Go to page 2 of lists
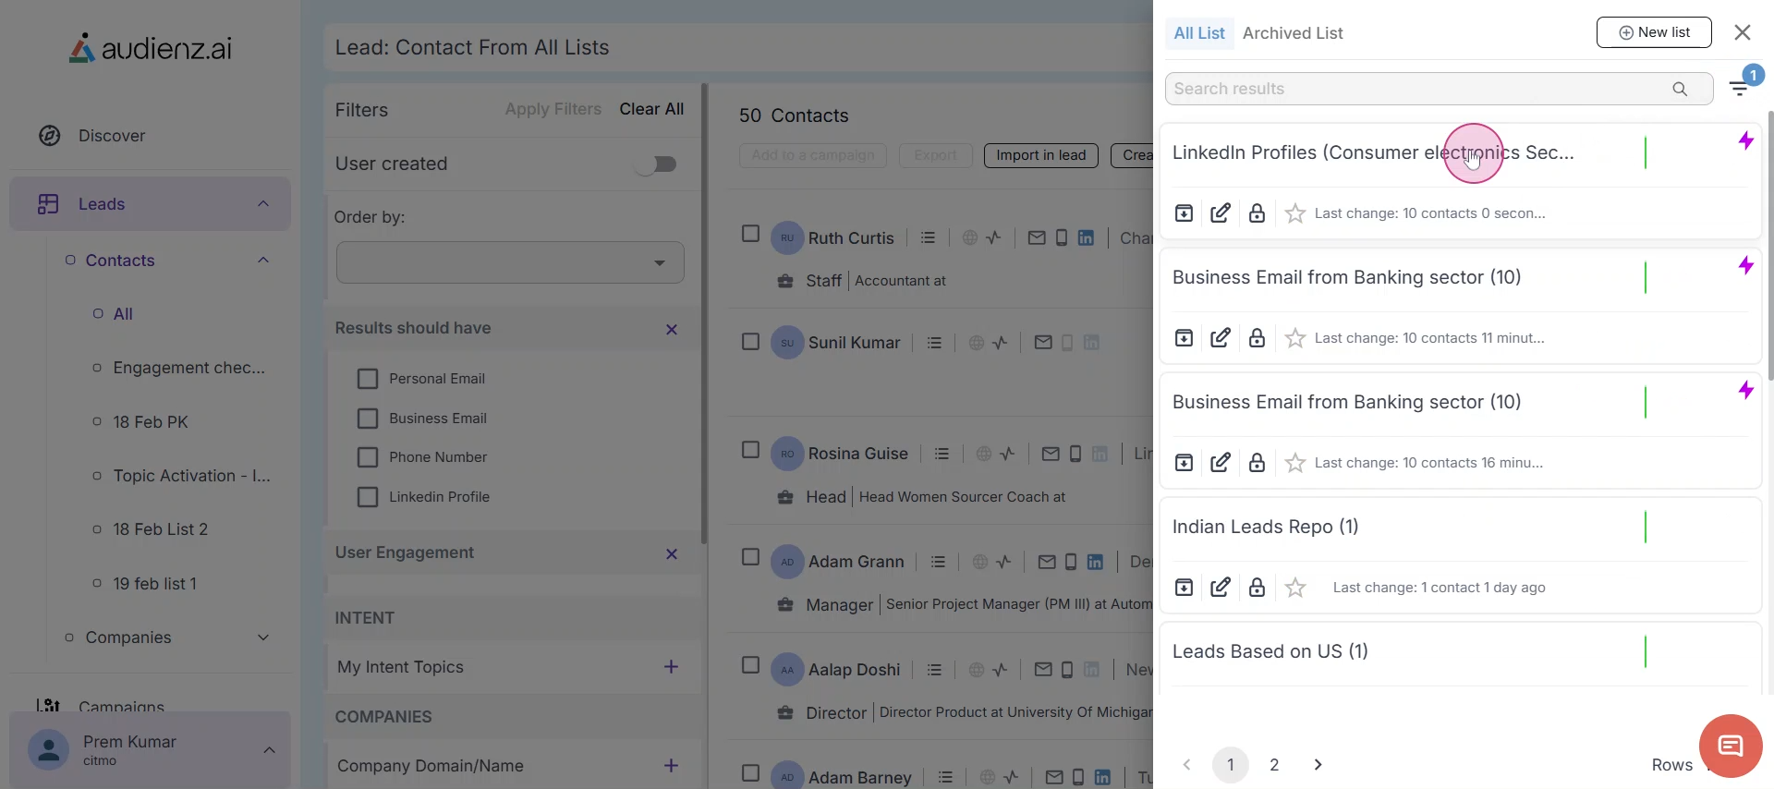This screenshot has height=789, width=1774. (1274, 765)
